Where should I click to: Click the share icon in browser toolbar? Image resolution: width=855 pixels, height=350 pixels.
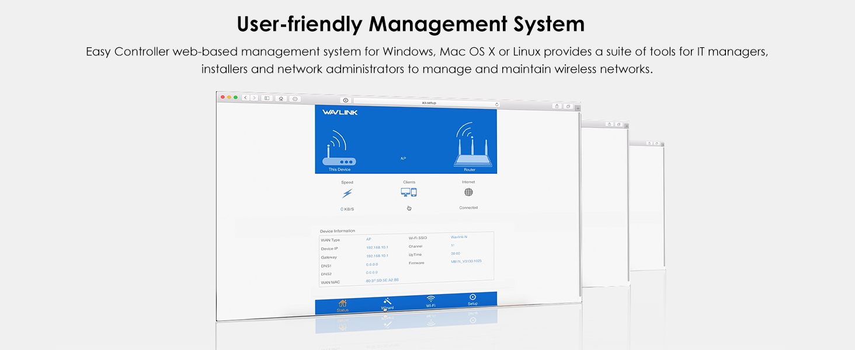(557, 106)
